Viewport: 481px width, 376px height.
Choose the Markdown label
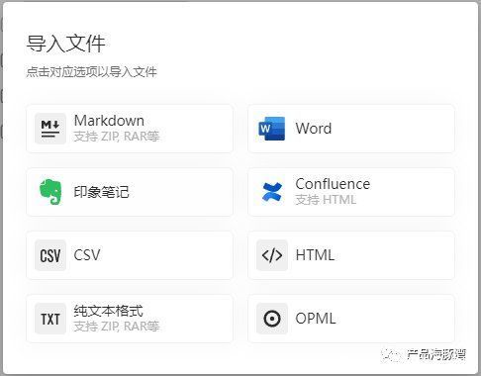(x=109, y=121)
